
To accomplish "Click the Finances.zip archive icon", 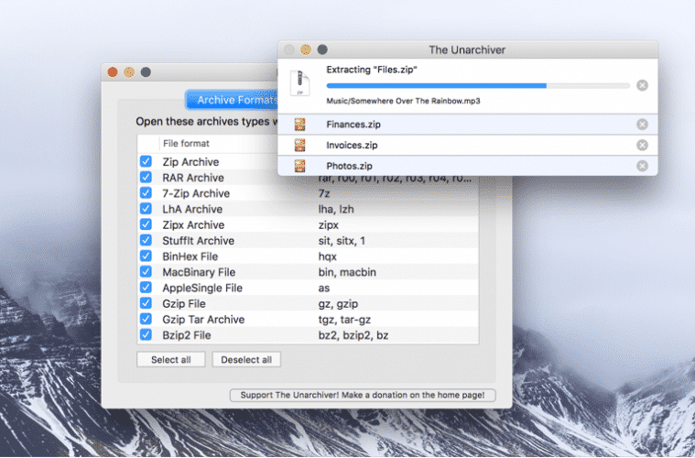I will [x=299, y=125].
